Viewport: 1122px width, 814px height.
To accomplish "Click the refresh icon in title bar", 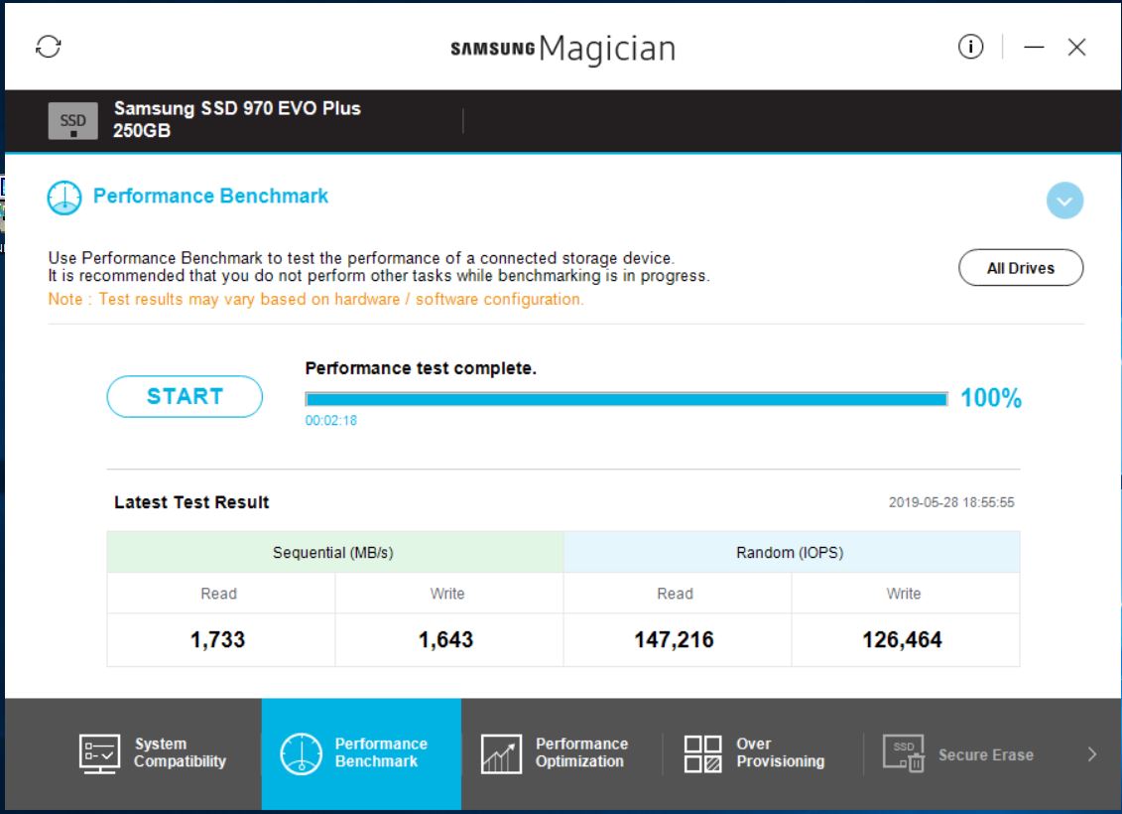I will 49,48.
